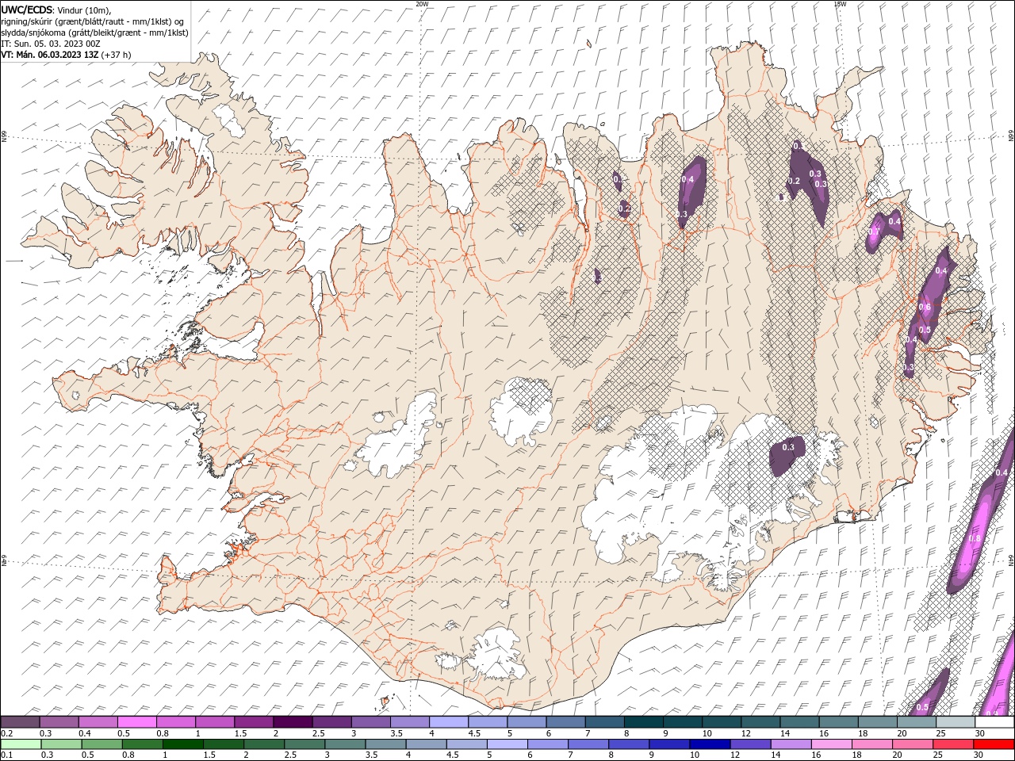
Task: Click the 'slydda/snjókoma' legend description line
Action: (x=94, y=33)
